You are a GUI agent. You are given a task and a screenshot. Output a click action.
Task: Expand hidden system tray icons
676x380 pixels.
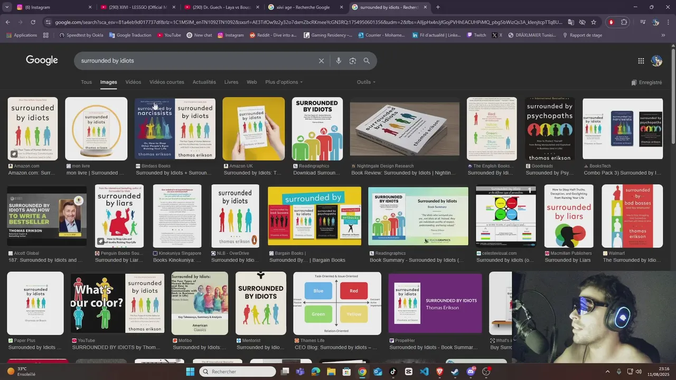[x=607, y=372]
